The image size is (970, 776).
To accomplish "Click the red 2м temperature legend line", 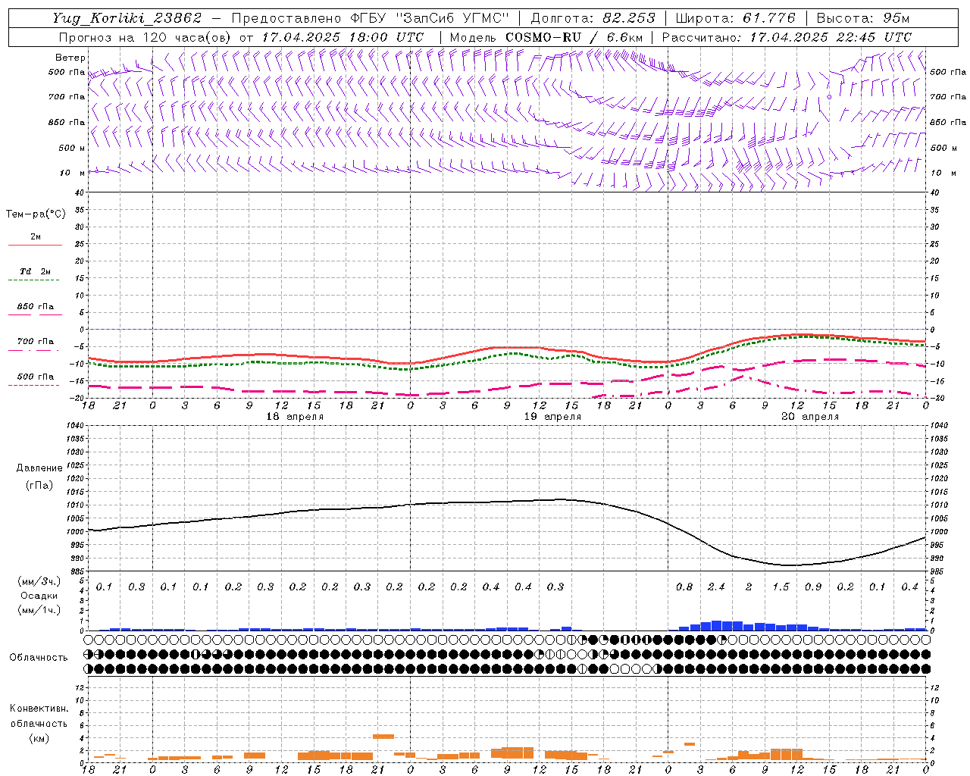I will click(35, 245).
